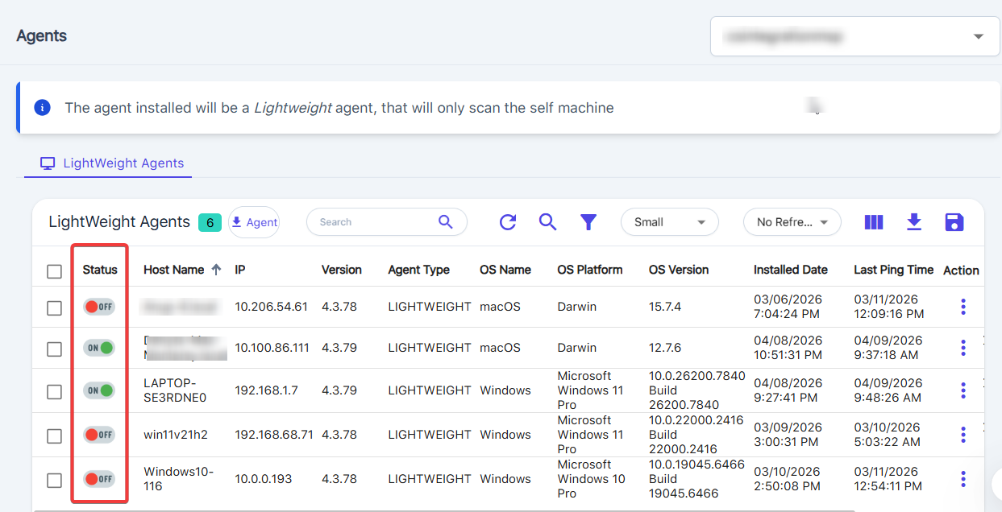Open the filter funnel icon
This screenshot has height=512, width=1002.
(x=588, y=222)
